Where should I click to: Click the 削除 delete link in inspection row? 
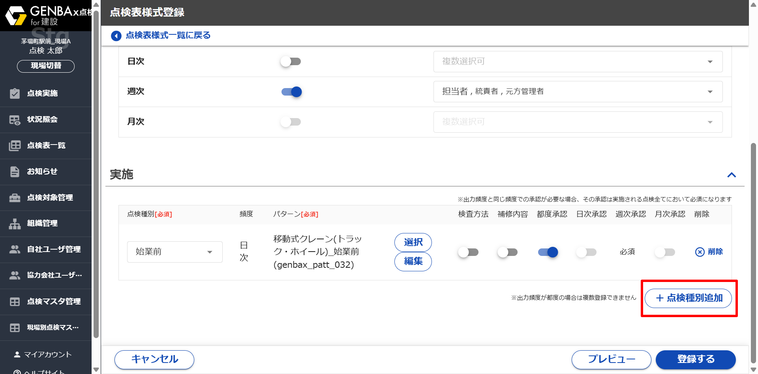(x=709, y=252)
